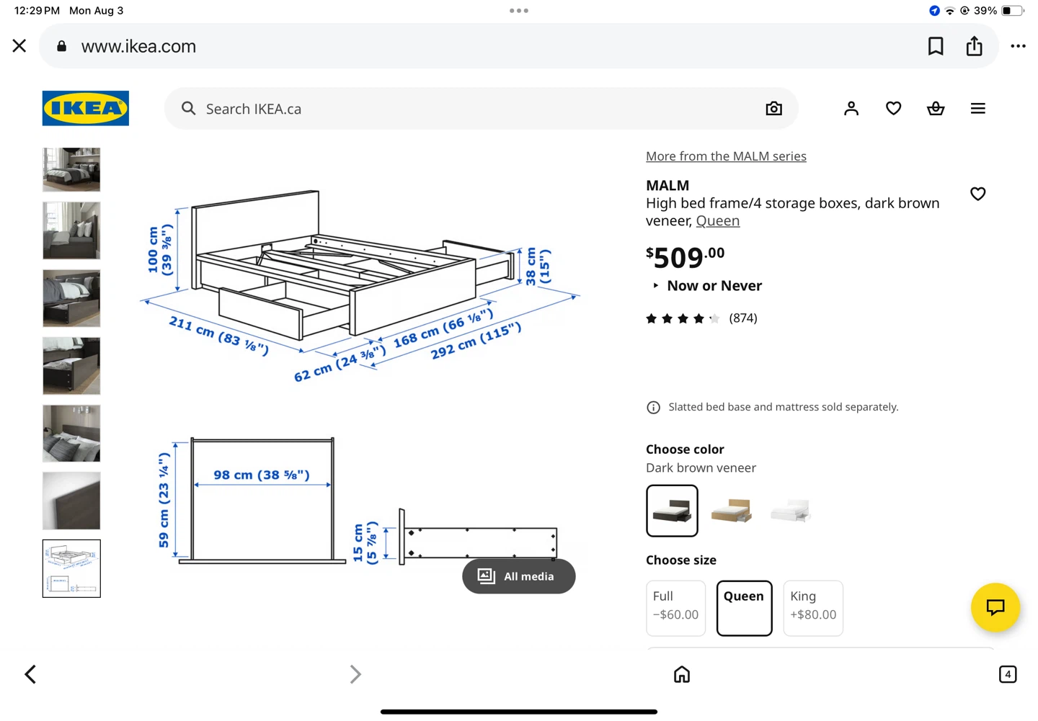Open the tab switcher showing 4 tabs
This screenshot has height=721, width=1038.
pyautogui.click(x=1008, y=674)
